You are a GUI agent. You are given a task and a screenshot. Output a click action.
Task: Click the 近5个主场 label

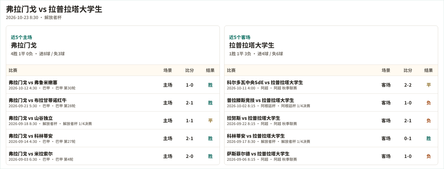tap(21, 37)
